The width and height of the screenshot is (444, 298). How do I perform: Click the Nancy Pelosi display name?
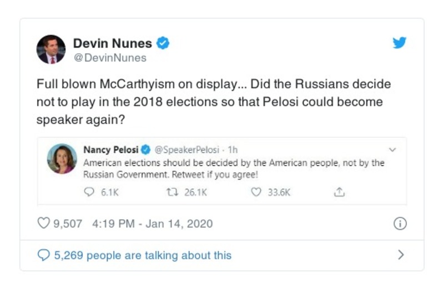tap(111, 150)
